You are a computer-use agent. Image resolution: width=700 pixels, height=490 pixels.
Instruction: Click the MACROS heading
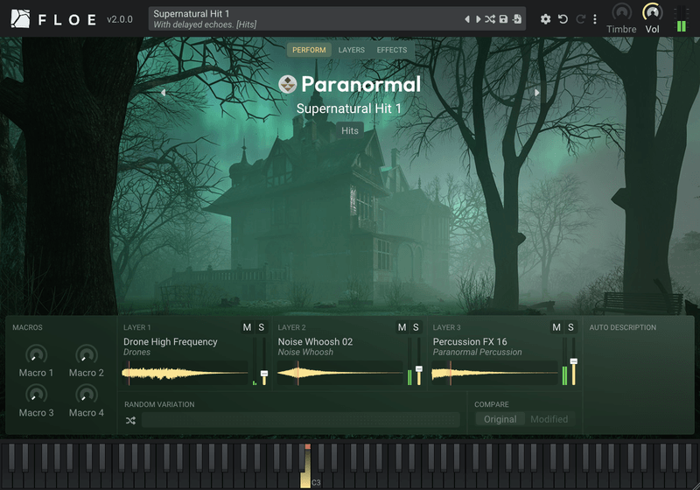[x=27, y=327]
